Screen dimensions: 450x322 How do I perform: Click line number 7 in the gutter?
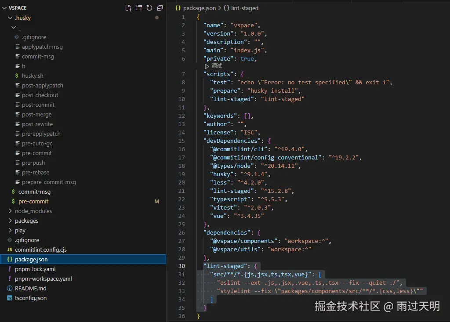tap(183, 74)
